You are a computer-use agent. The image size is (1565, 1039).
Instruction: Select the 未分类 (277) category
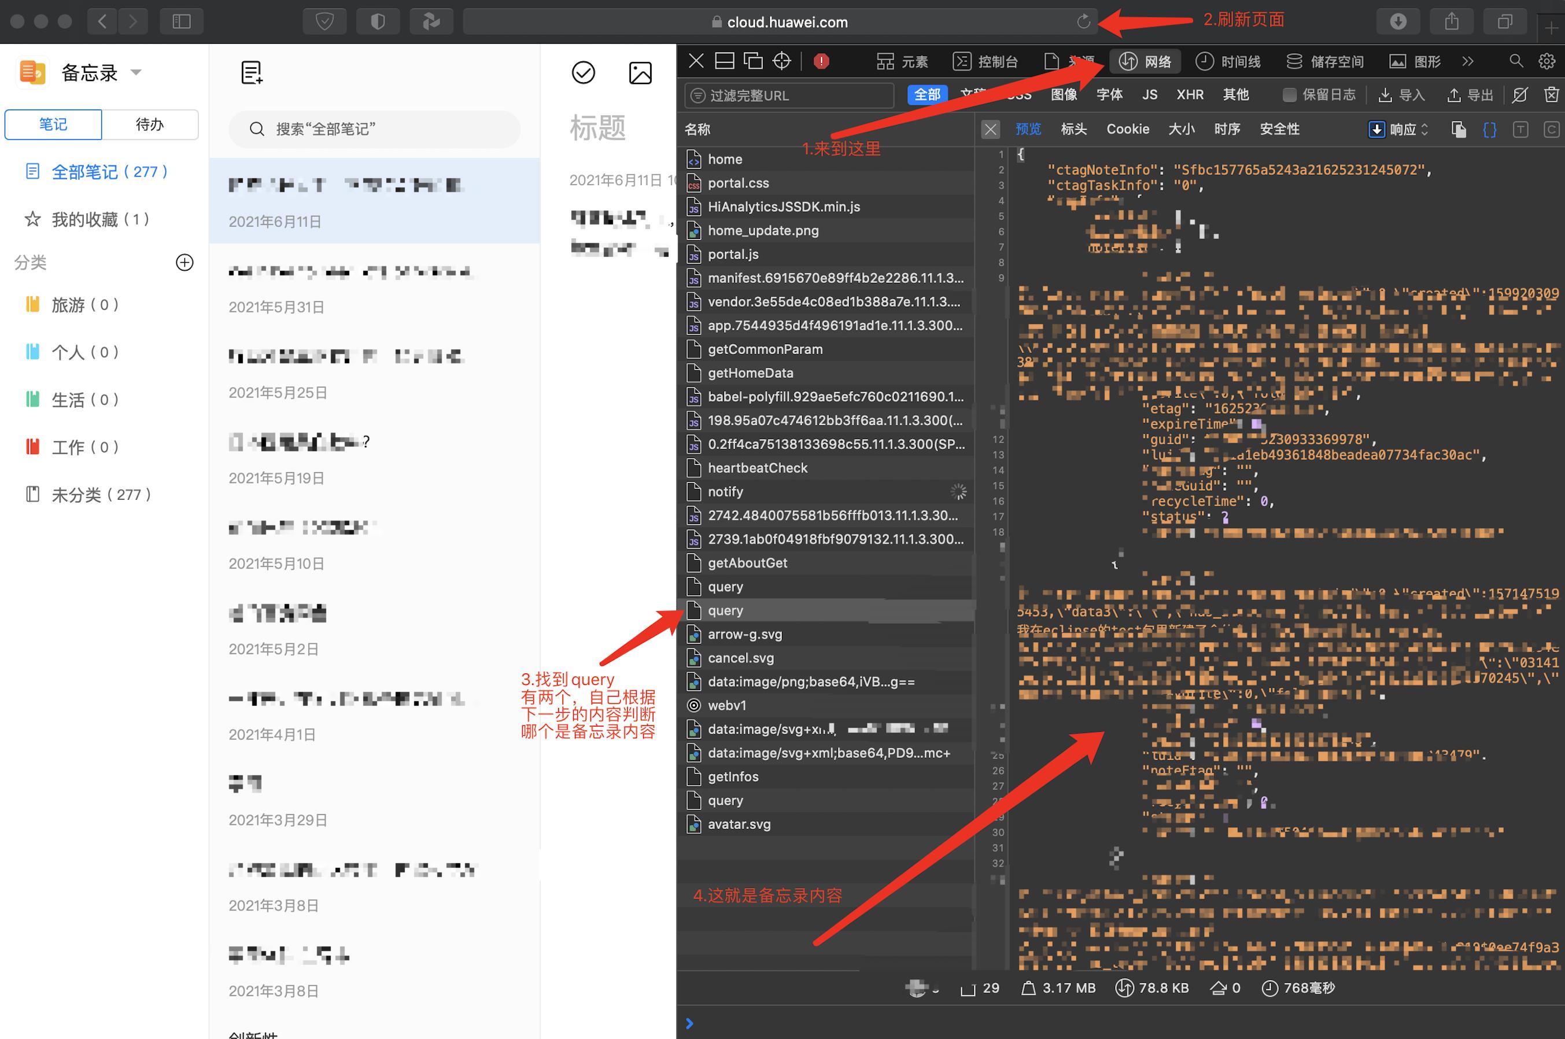tap(90, 495)
